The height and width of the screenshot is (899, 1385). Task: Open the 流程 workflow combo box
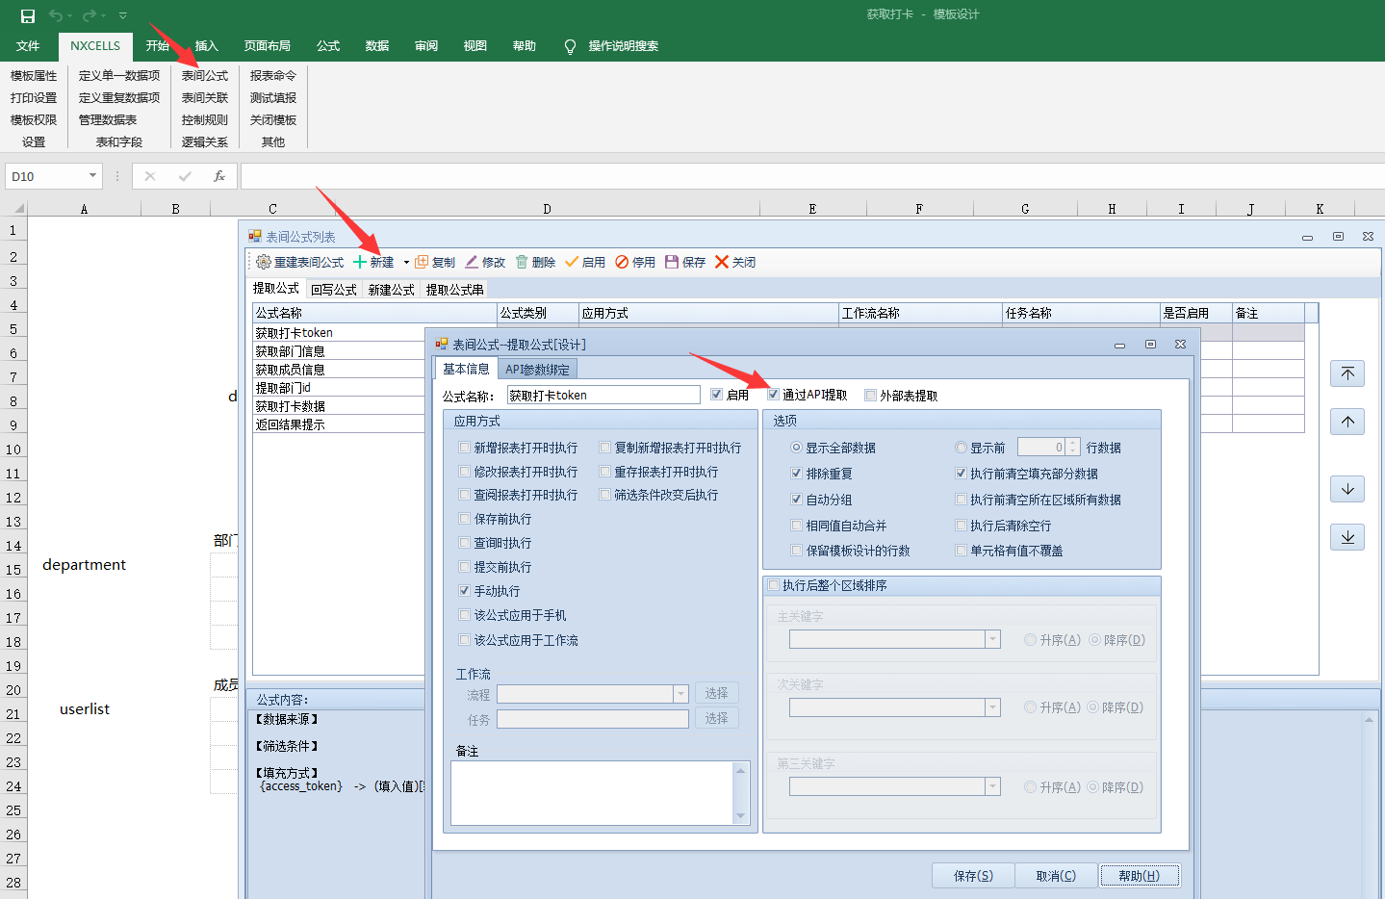point(680,694)
